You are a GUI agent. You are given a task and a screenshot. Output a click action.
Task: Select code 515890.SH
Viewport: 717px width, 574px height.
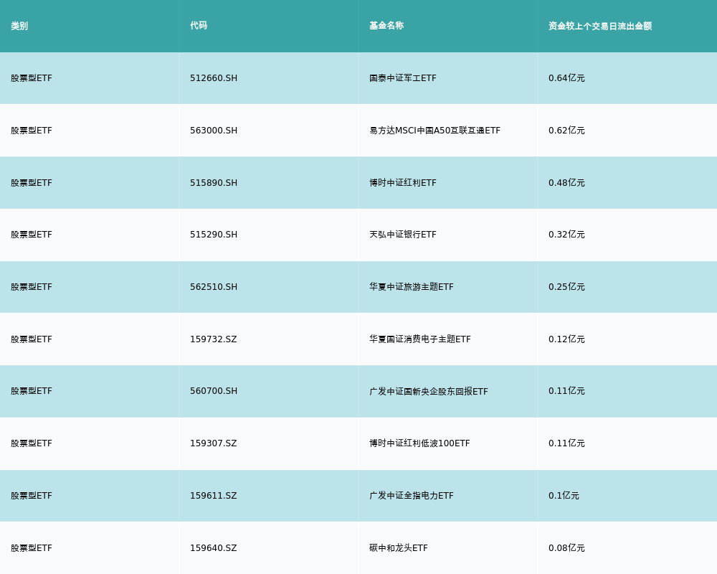[x=214, y=183]
